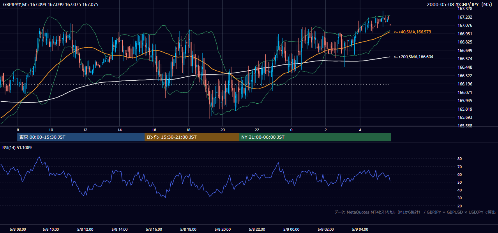The image size is (498, 233).
Task: Click the MetaQuotes MT4 data source footnote
Action: [415, 212]
